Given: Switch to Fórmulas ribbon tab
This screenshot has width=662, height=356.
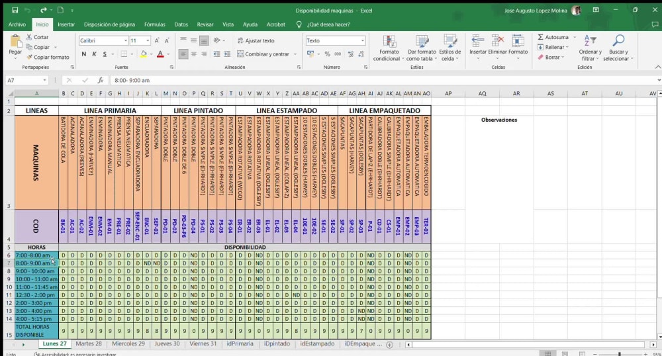Looking at the screenshot, I should (154, 24).
